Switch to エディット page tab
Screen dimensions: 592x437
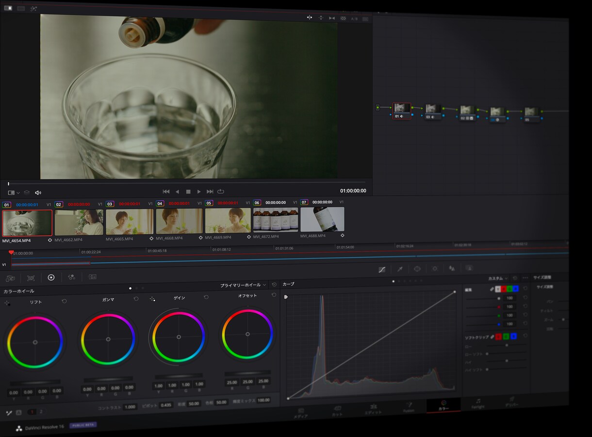(x=373, y=408)
